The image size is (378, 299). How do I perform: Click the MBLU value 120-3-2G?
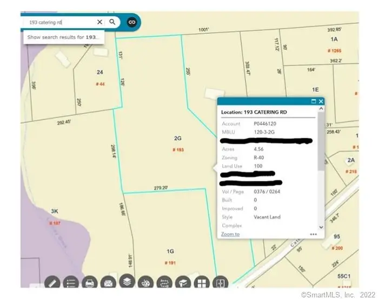point(264,132)
